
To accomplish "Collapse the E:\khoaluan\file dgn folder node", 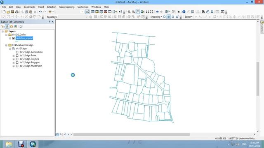I will (x=6, y=45).
